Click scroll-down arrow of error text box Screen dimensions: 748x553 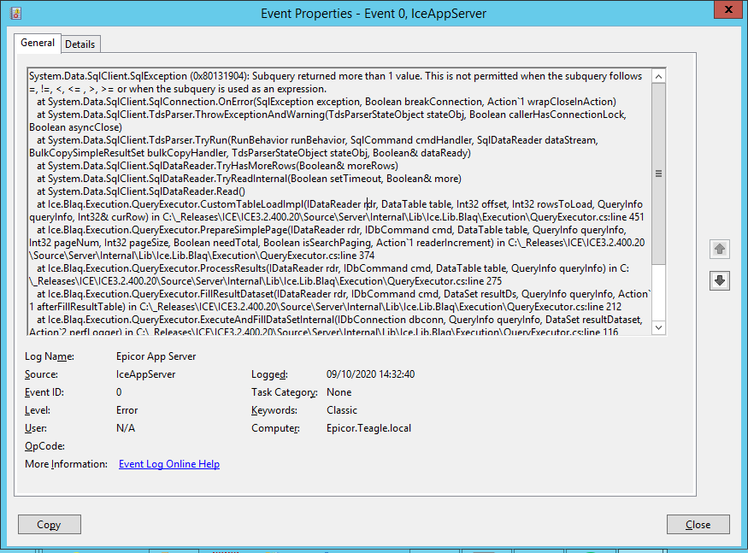tap(658, 327)
